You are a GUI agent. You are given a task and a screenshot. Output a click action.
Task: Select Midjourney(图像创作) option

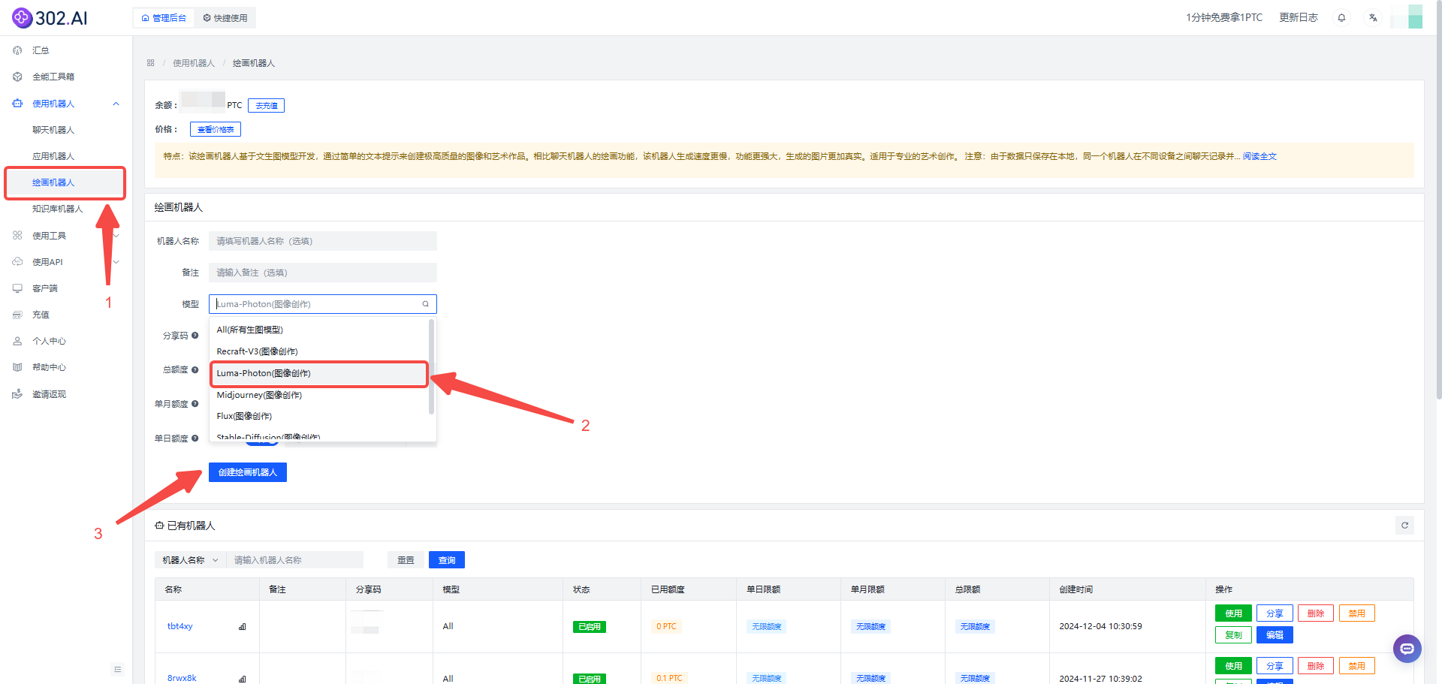coord(318,395)
